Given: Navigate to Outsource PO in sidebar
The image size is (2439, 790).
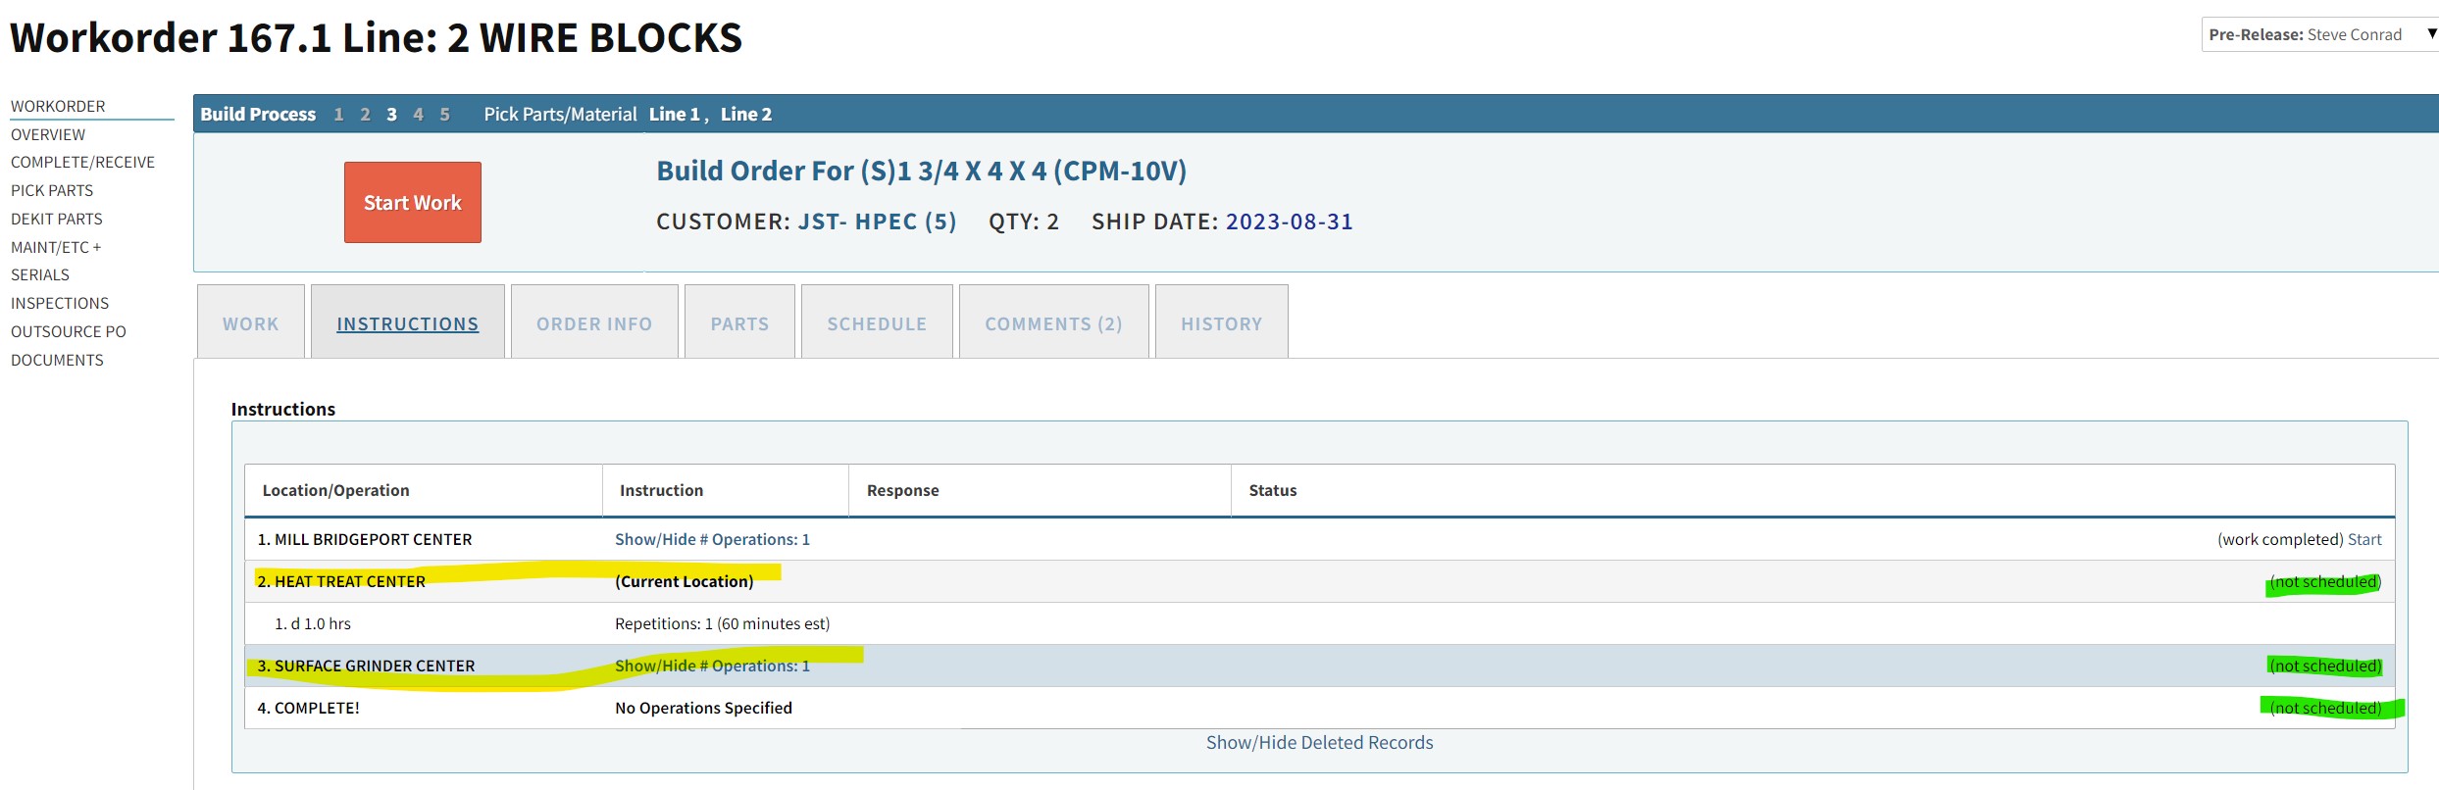Looking at the screenshot, I should click(x=69, y=331).
